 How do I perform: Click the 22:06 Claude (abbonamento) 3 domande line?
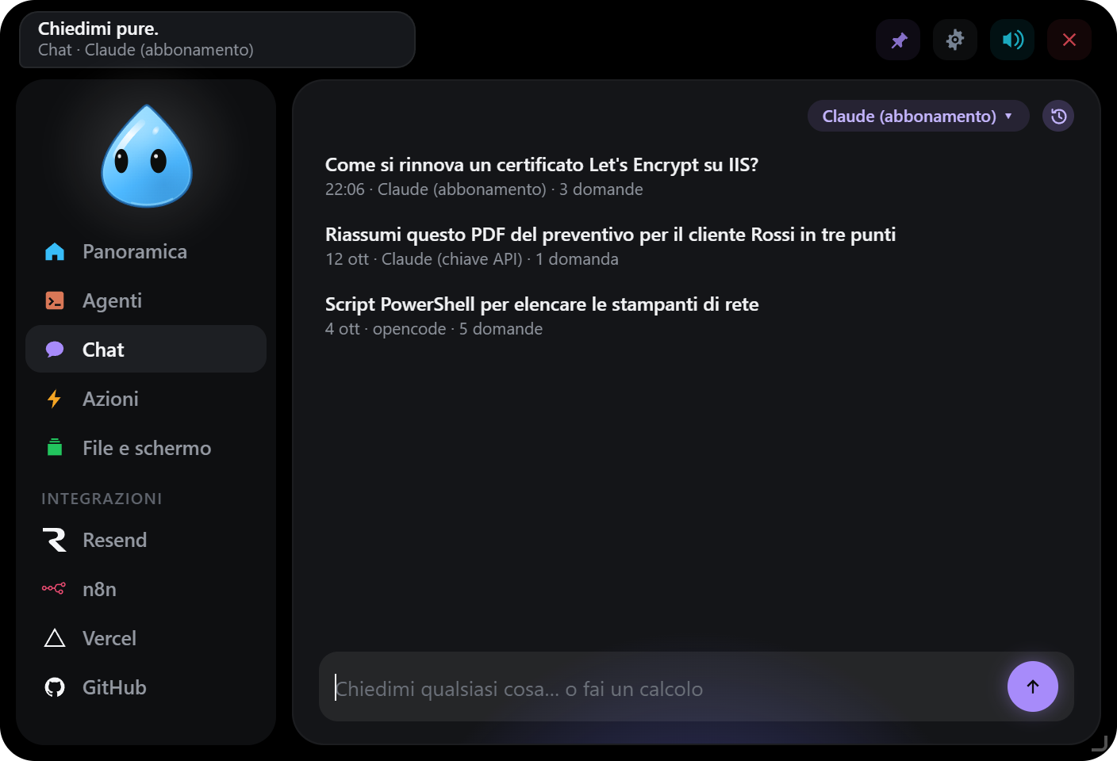[x=484, y=189]
